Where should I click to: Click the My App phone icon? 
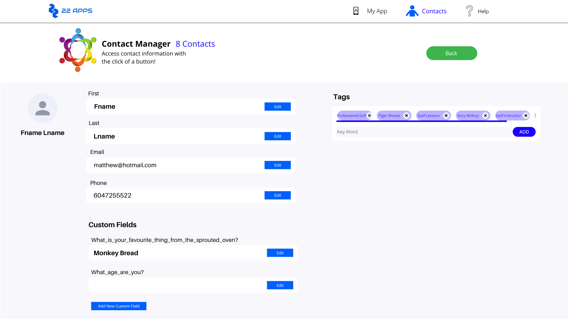click(356, 11)
